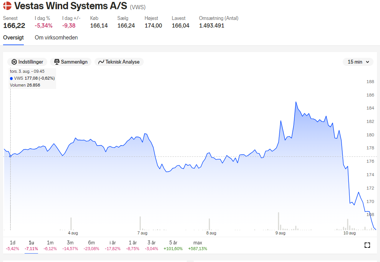380x262 pixels.
Task: Click the 188 price axis label
Action: click(x=370, y=82)
